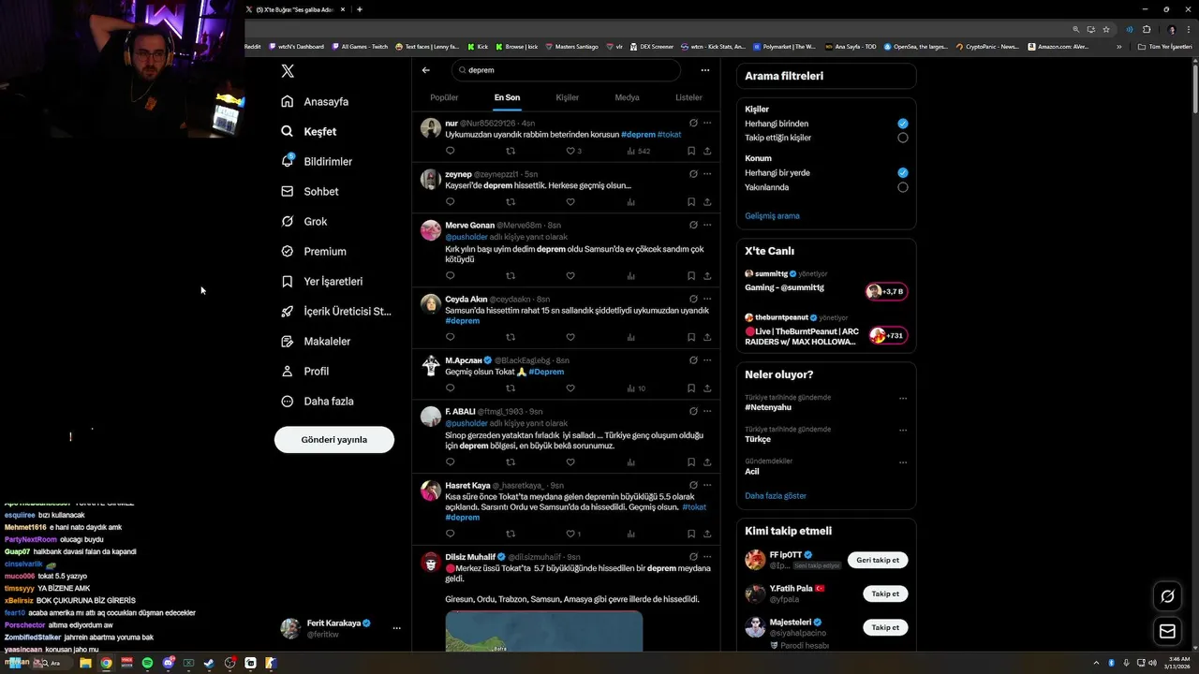Expand Daha fazla menu
1199x674 pixels.
(318, 401)
